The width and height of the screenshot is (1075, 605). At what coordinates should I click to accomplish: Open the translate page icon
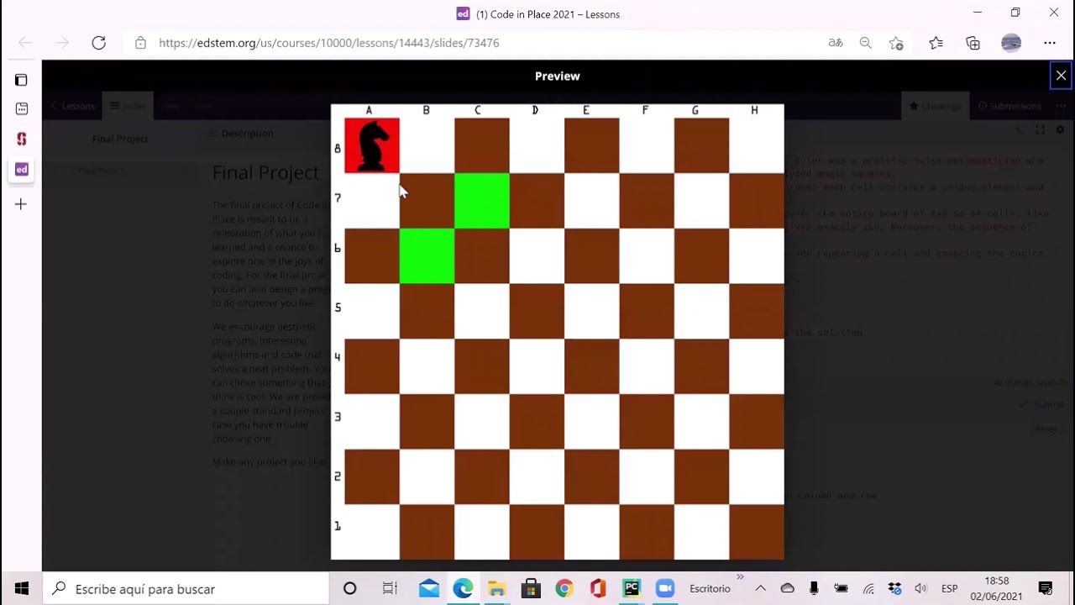[x=836, y=43]
